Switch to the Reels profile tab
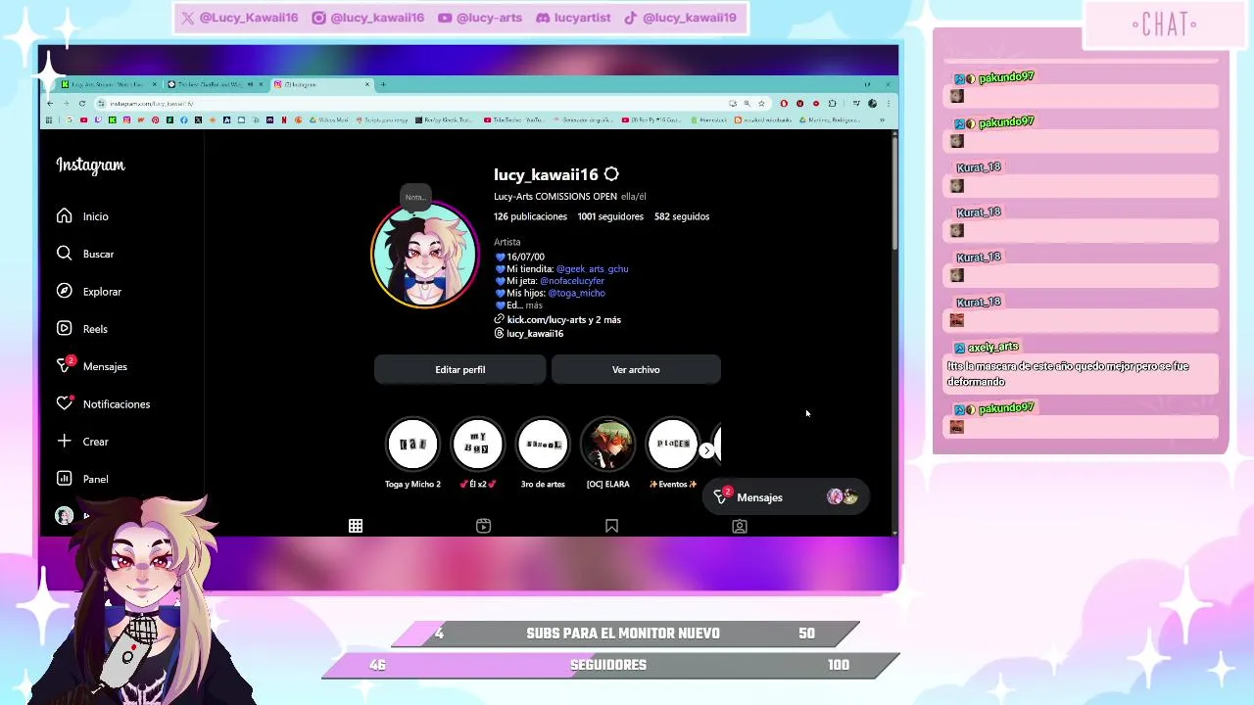Image resolution: width=1254 pixels, height=705 pixels. point(483,526)
